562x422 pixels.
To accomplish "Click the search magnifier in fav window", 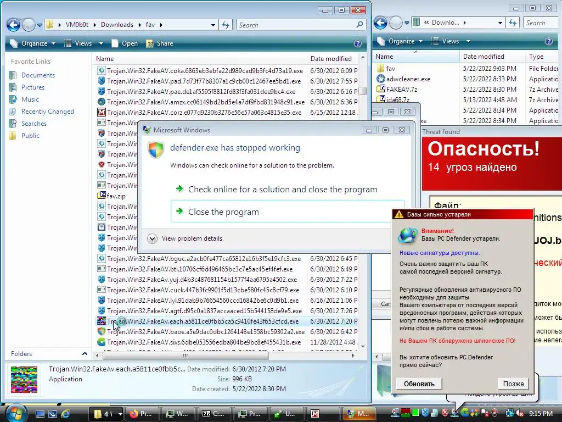I will pos(359,25).
